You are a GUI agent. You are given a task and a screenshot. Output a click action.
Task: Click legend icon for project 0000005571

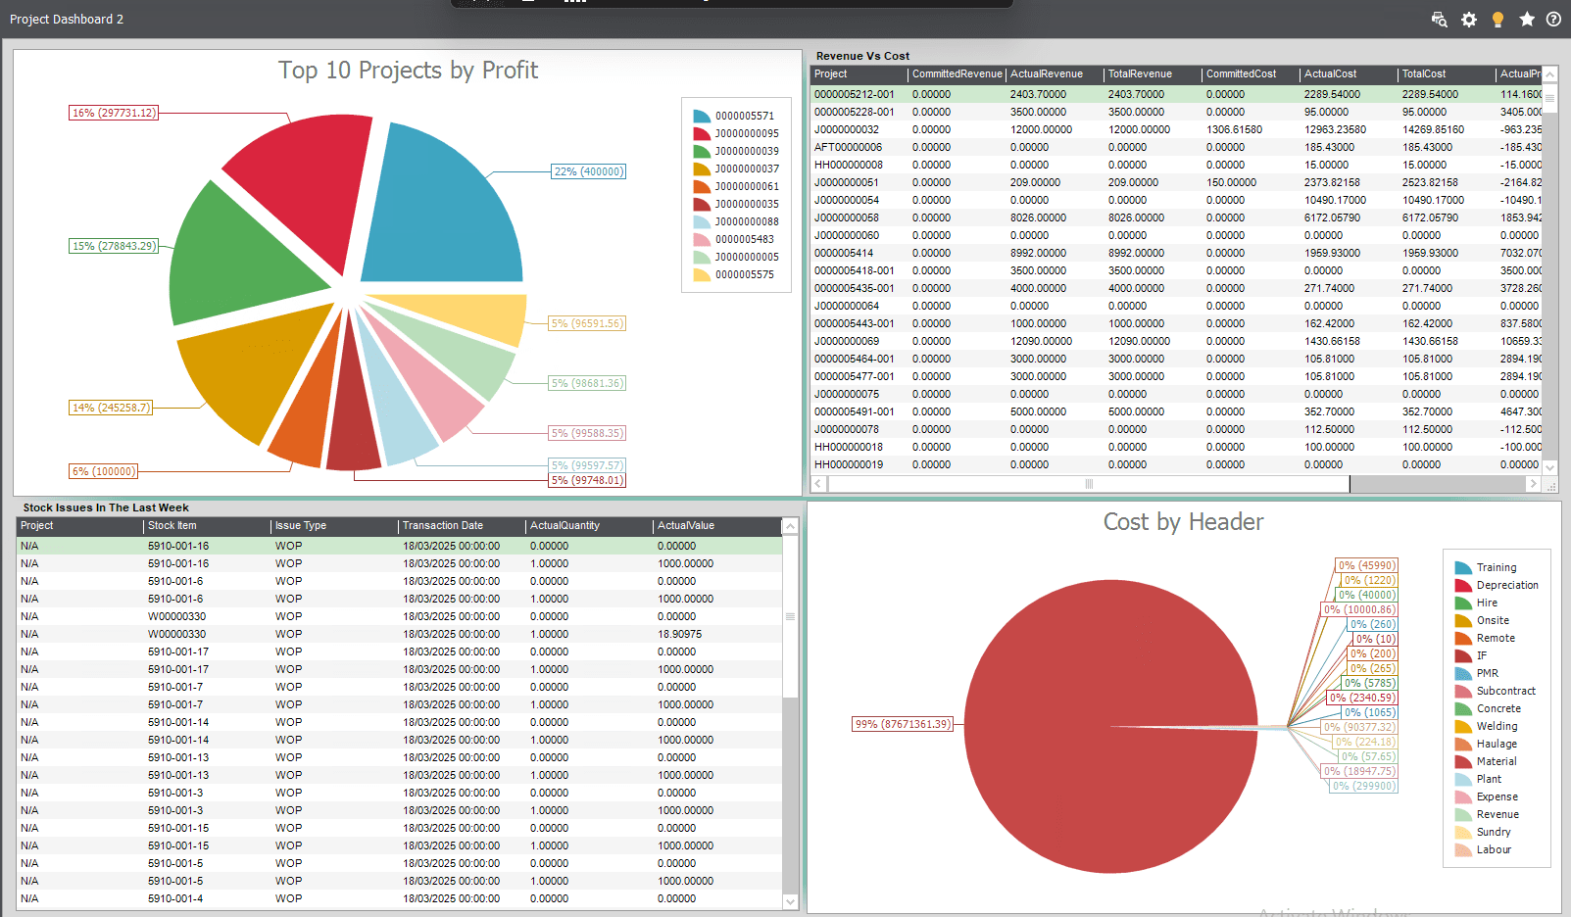click(702, 116)
